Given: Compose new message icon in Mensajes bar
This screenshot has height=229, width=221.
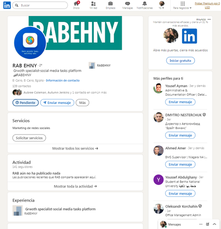Looking at the screenshot, I should click(208, 224).
